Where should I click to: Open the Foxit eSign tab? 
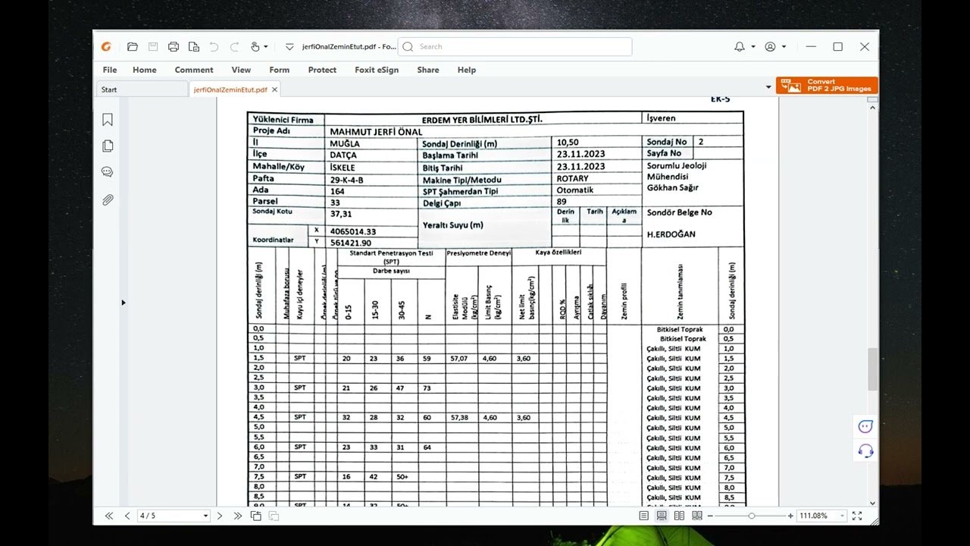click(377, 70)
